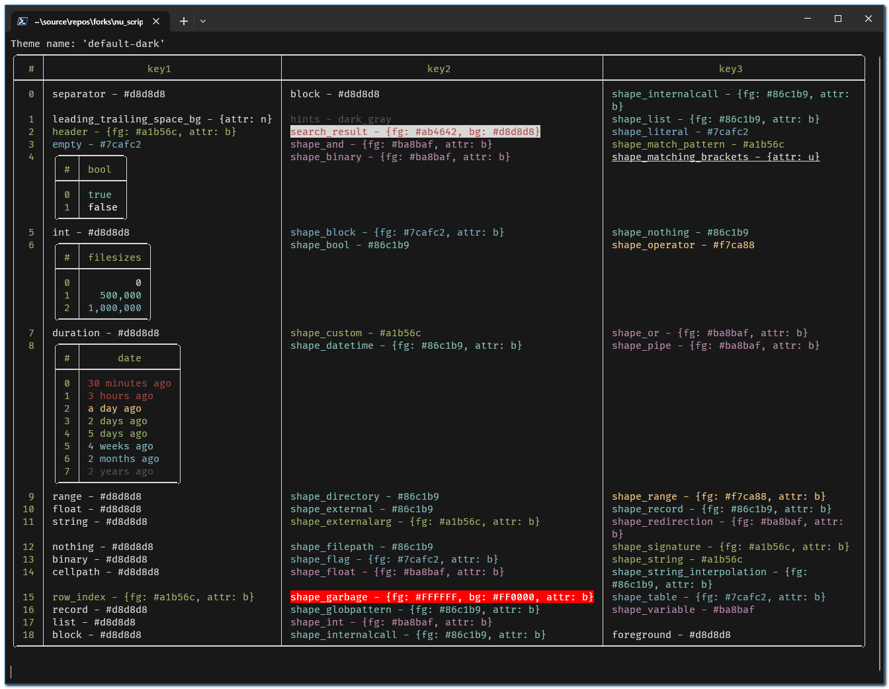This screenshot has width=889, height=689.
Task: Click the key1 column header
Action: pyautogui.click(x=159, y=69)
